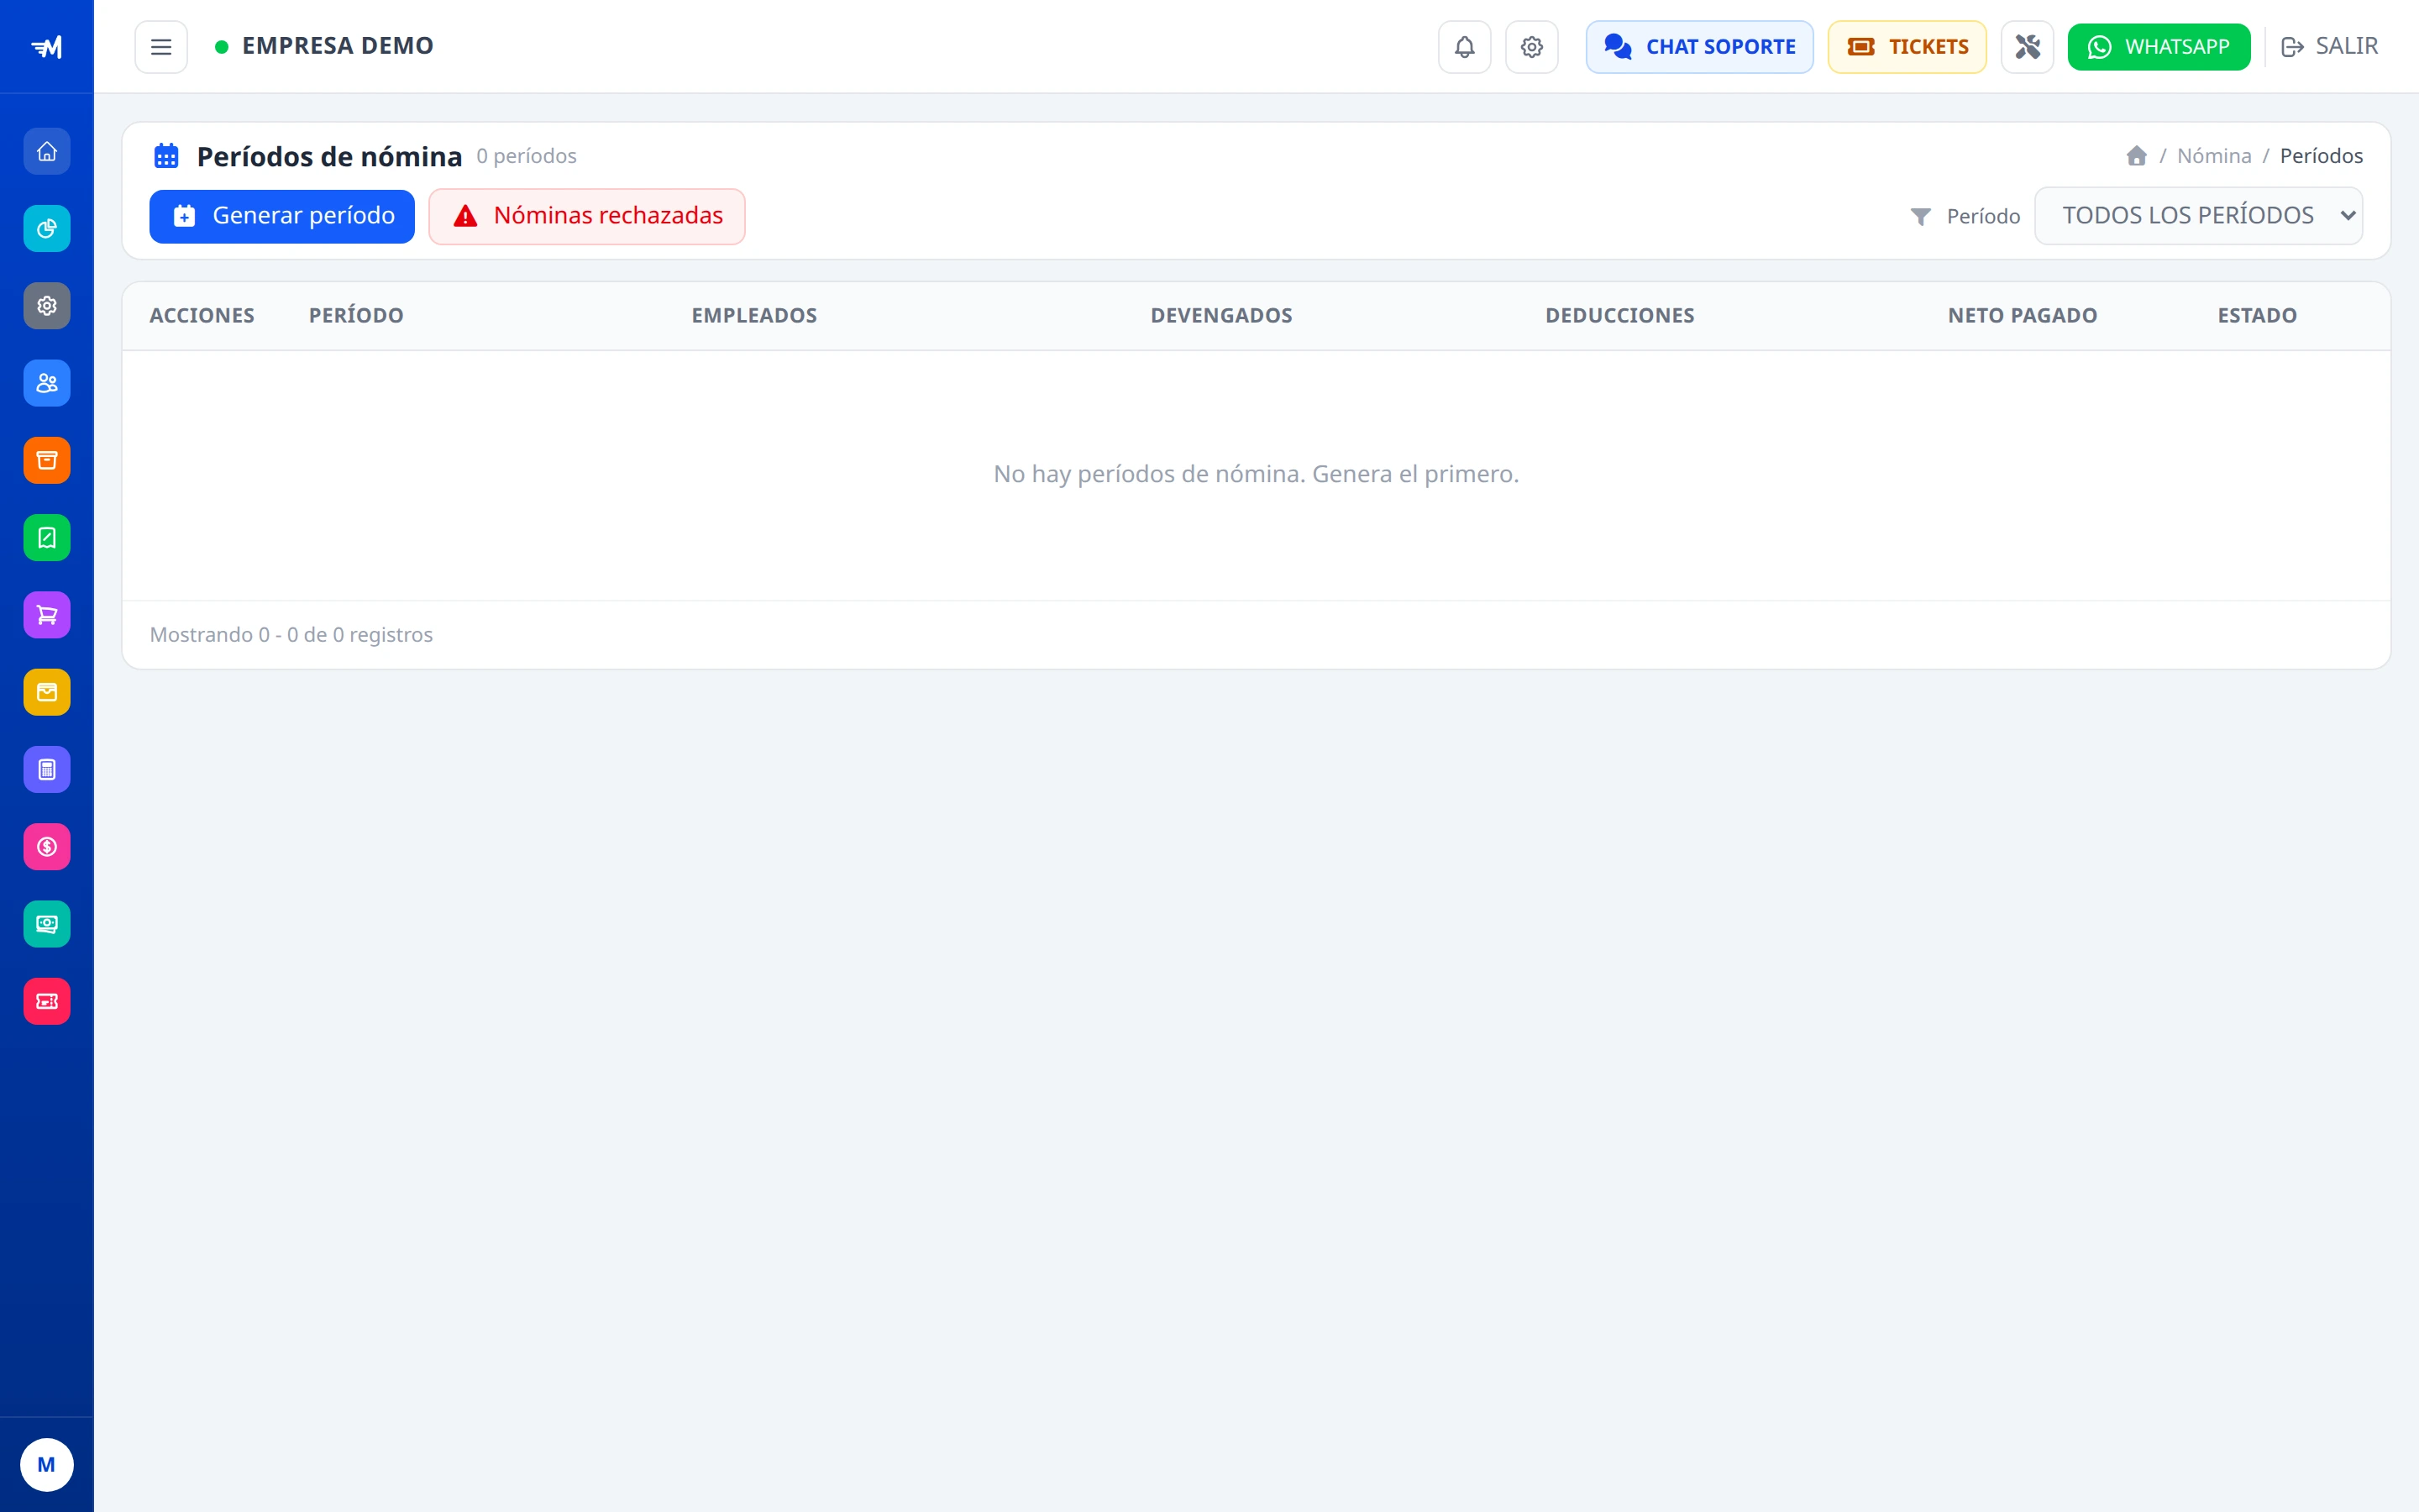This screenshot has width=2419, height=1512.
Task: Open the green receipt sidebar icon
Action: (x=47, y=538)
